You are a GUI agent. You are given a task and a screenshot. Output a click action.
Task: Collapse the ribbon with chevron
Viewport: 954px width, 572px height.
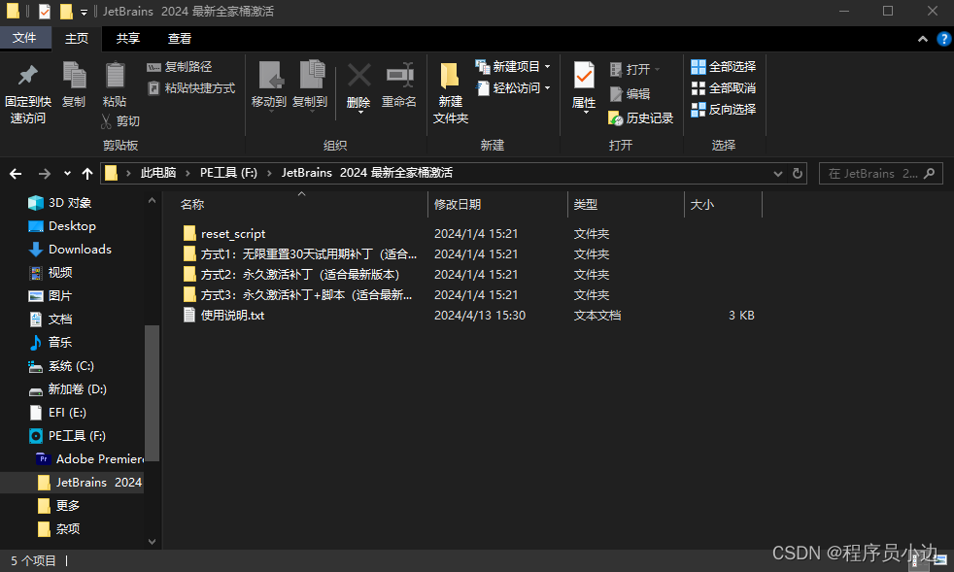pyautogui.click(x=922, y=39)
